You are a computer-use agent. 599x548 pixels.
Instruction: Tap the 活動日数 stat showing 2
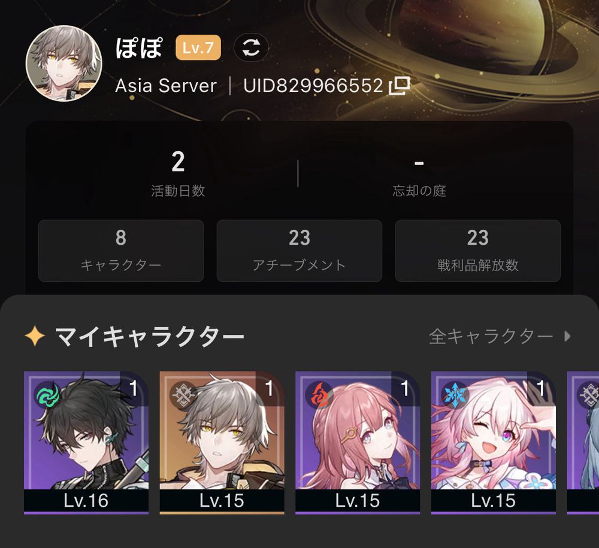tap(178, 173)
